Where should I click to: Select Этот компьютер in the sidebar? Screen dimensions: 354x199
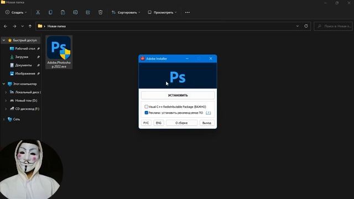click(24, 84)
